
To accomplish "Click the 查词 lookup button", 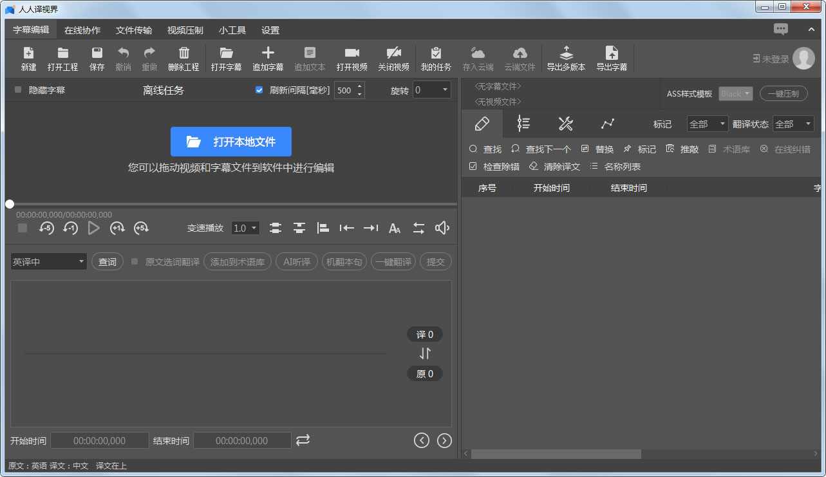I will (x=108, y=261).
